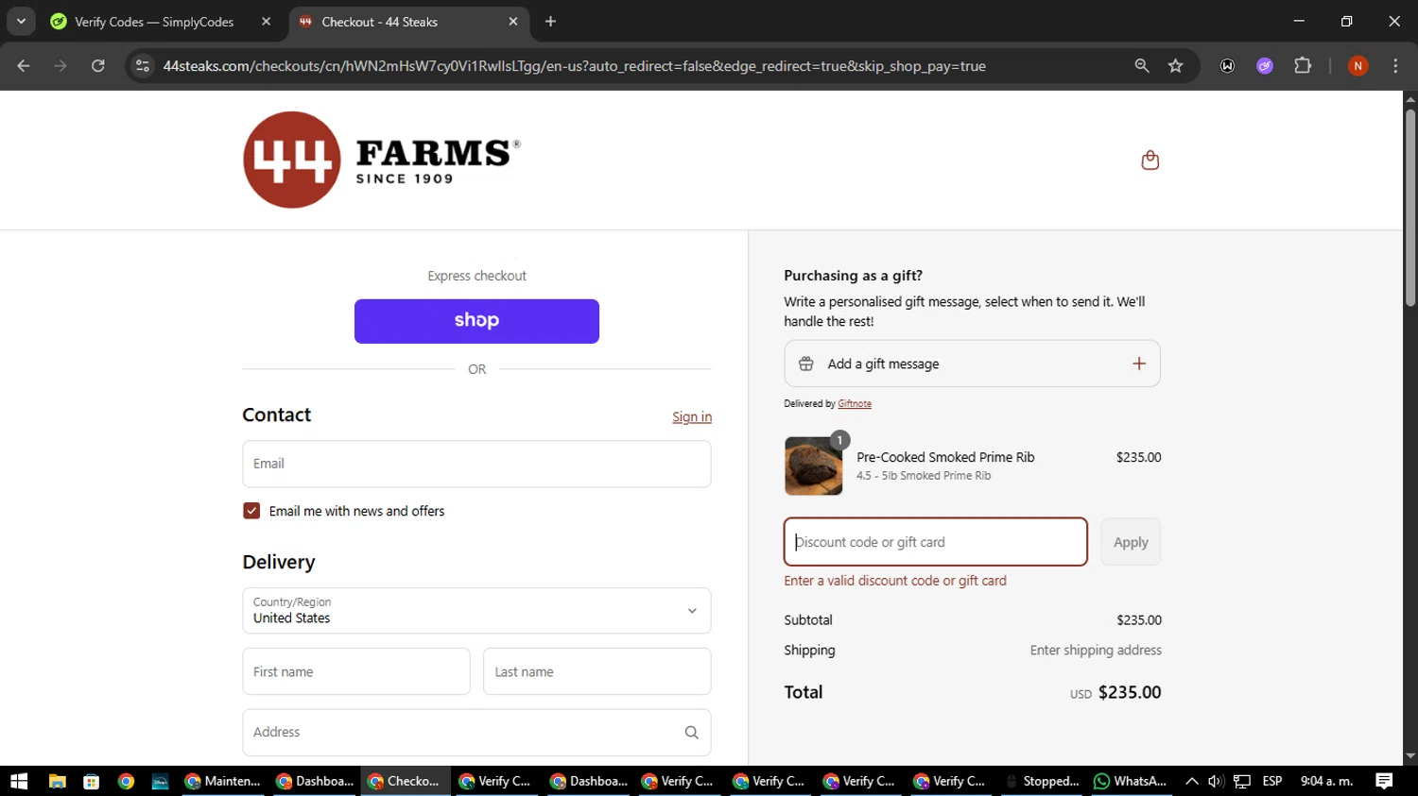Screen dimensions: 1418x796
Task: Close the Checkout - 44 Steaks tab
Action: pyautogui.click(x=513, y=22)
